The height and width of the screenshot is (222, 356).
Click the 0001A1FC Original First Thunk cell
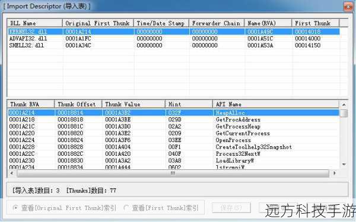[x=78, y=38]
